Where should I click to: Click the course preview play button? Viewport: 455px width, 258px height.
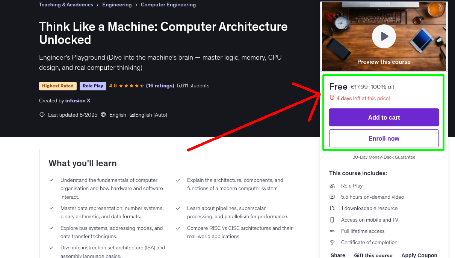(x=384, y=36)
